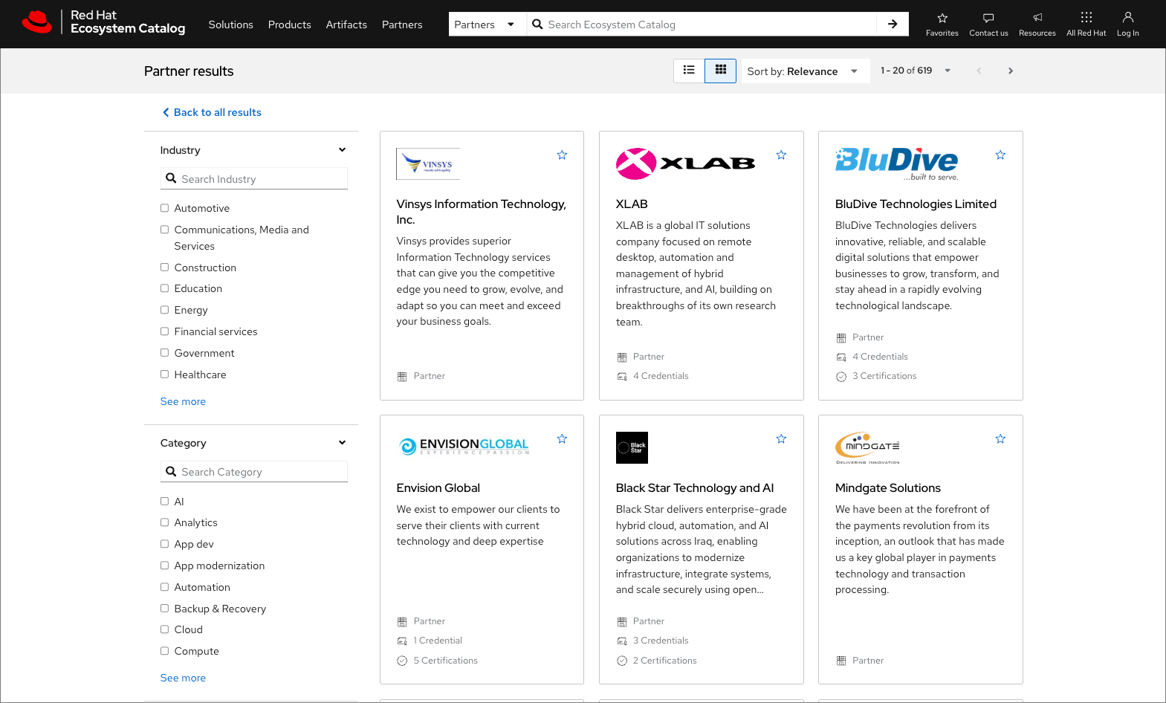Check the Healthcare industry filter
The image size is (1166, 703).
tap(164, 375)
